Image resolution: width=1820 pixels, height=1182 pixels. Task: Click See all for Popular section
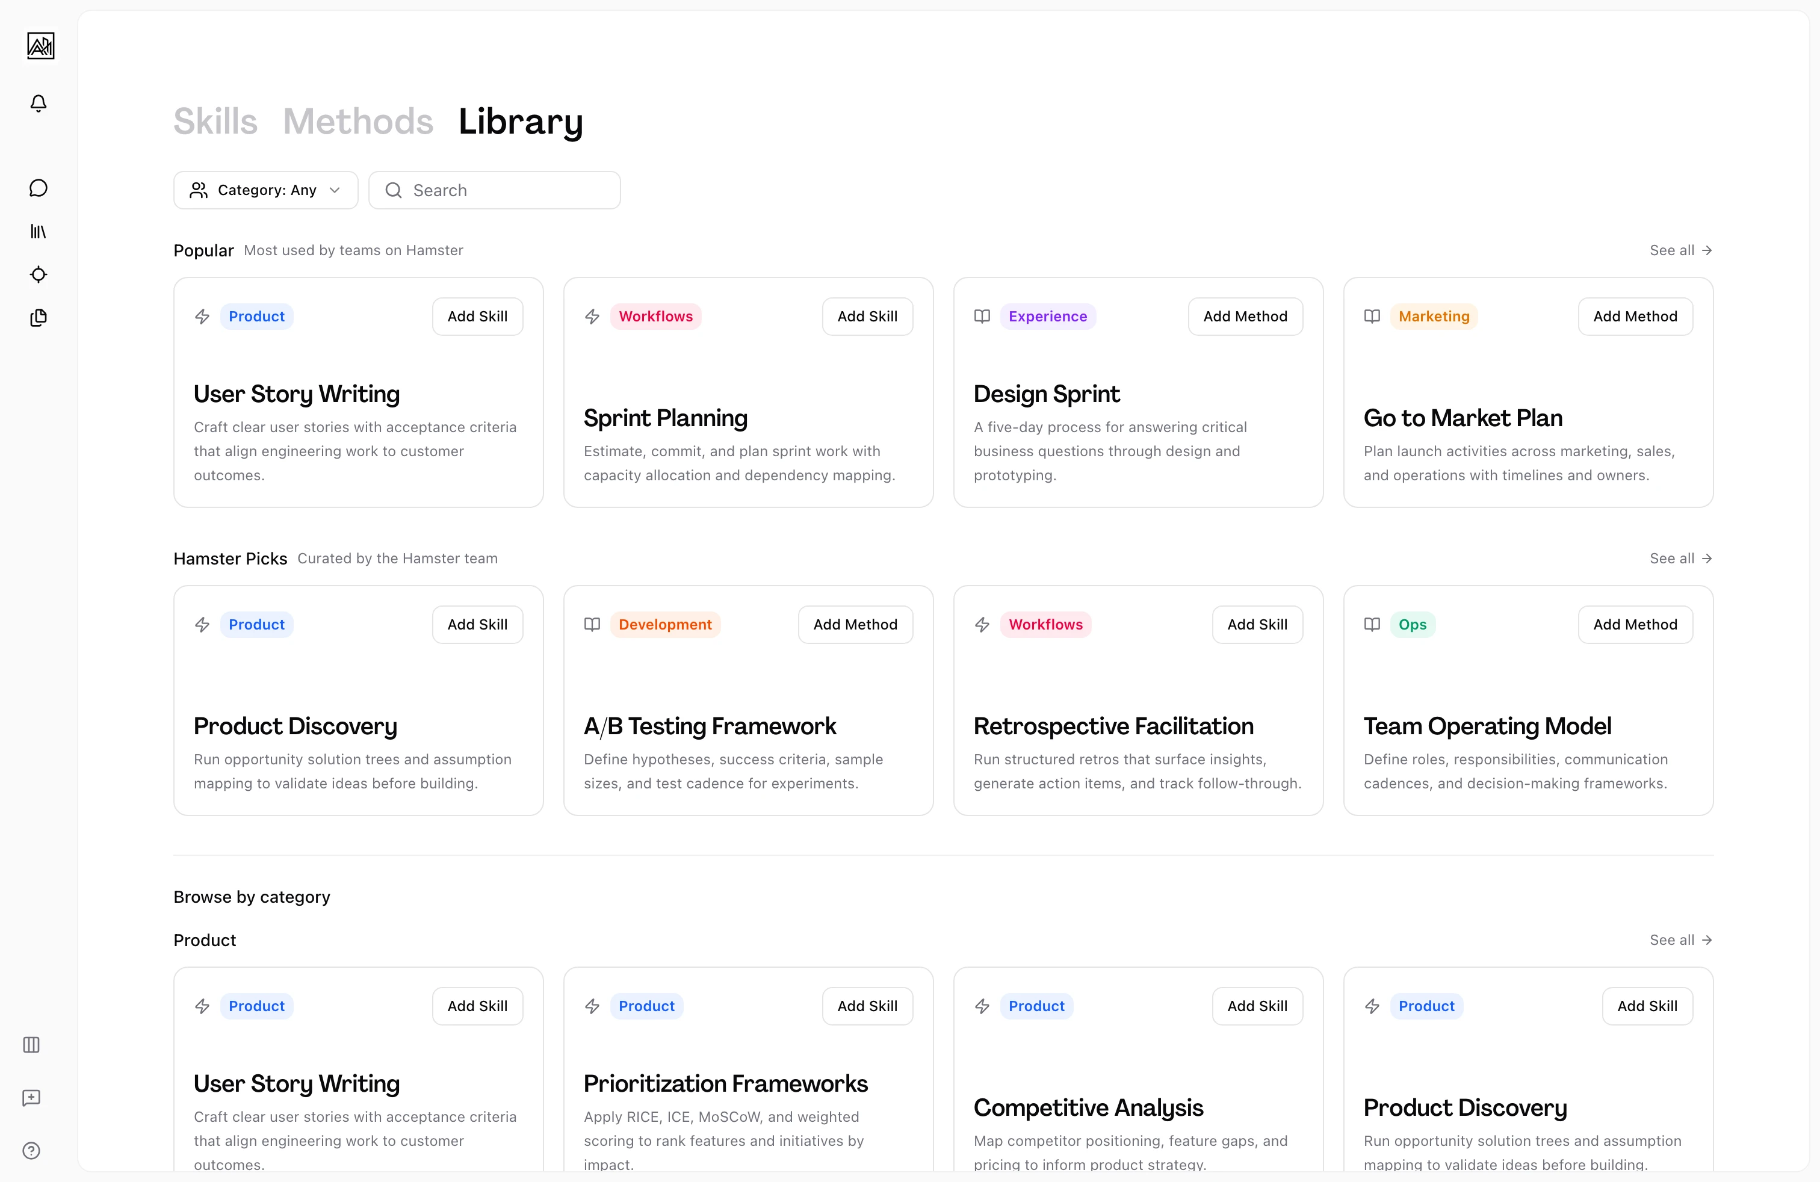[x=1680, y=250]
